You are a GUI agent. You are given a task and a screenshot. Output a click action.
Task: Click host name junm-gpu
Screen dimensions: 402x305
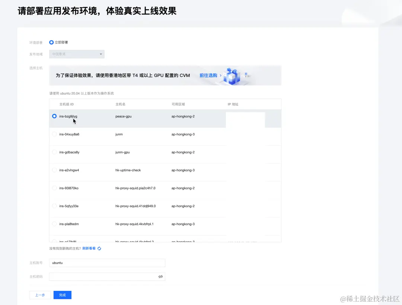coord(122,152)
